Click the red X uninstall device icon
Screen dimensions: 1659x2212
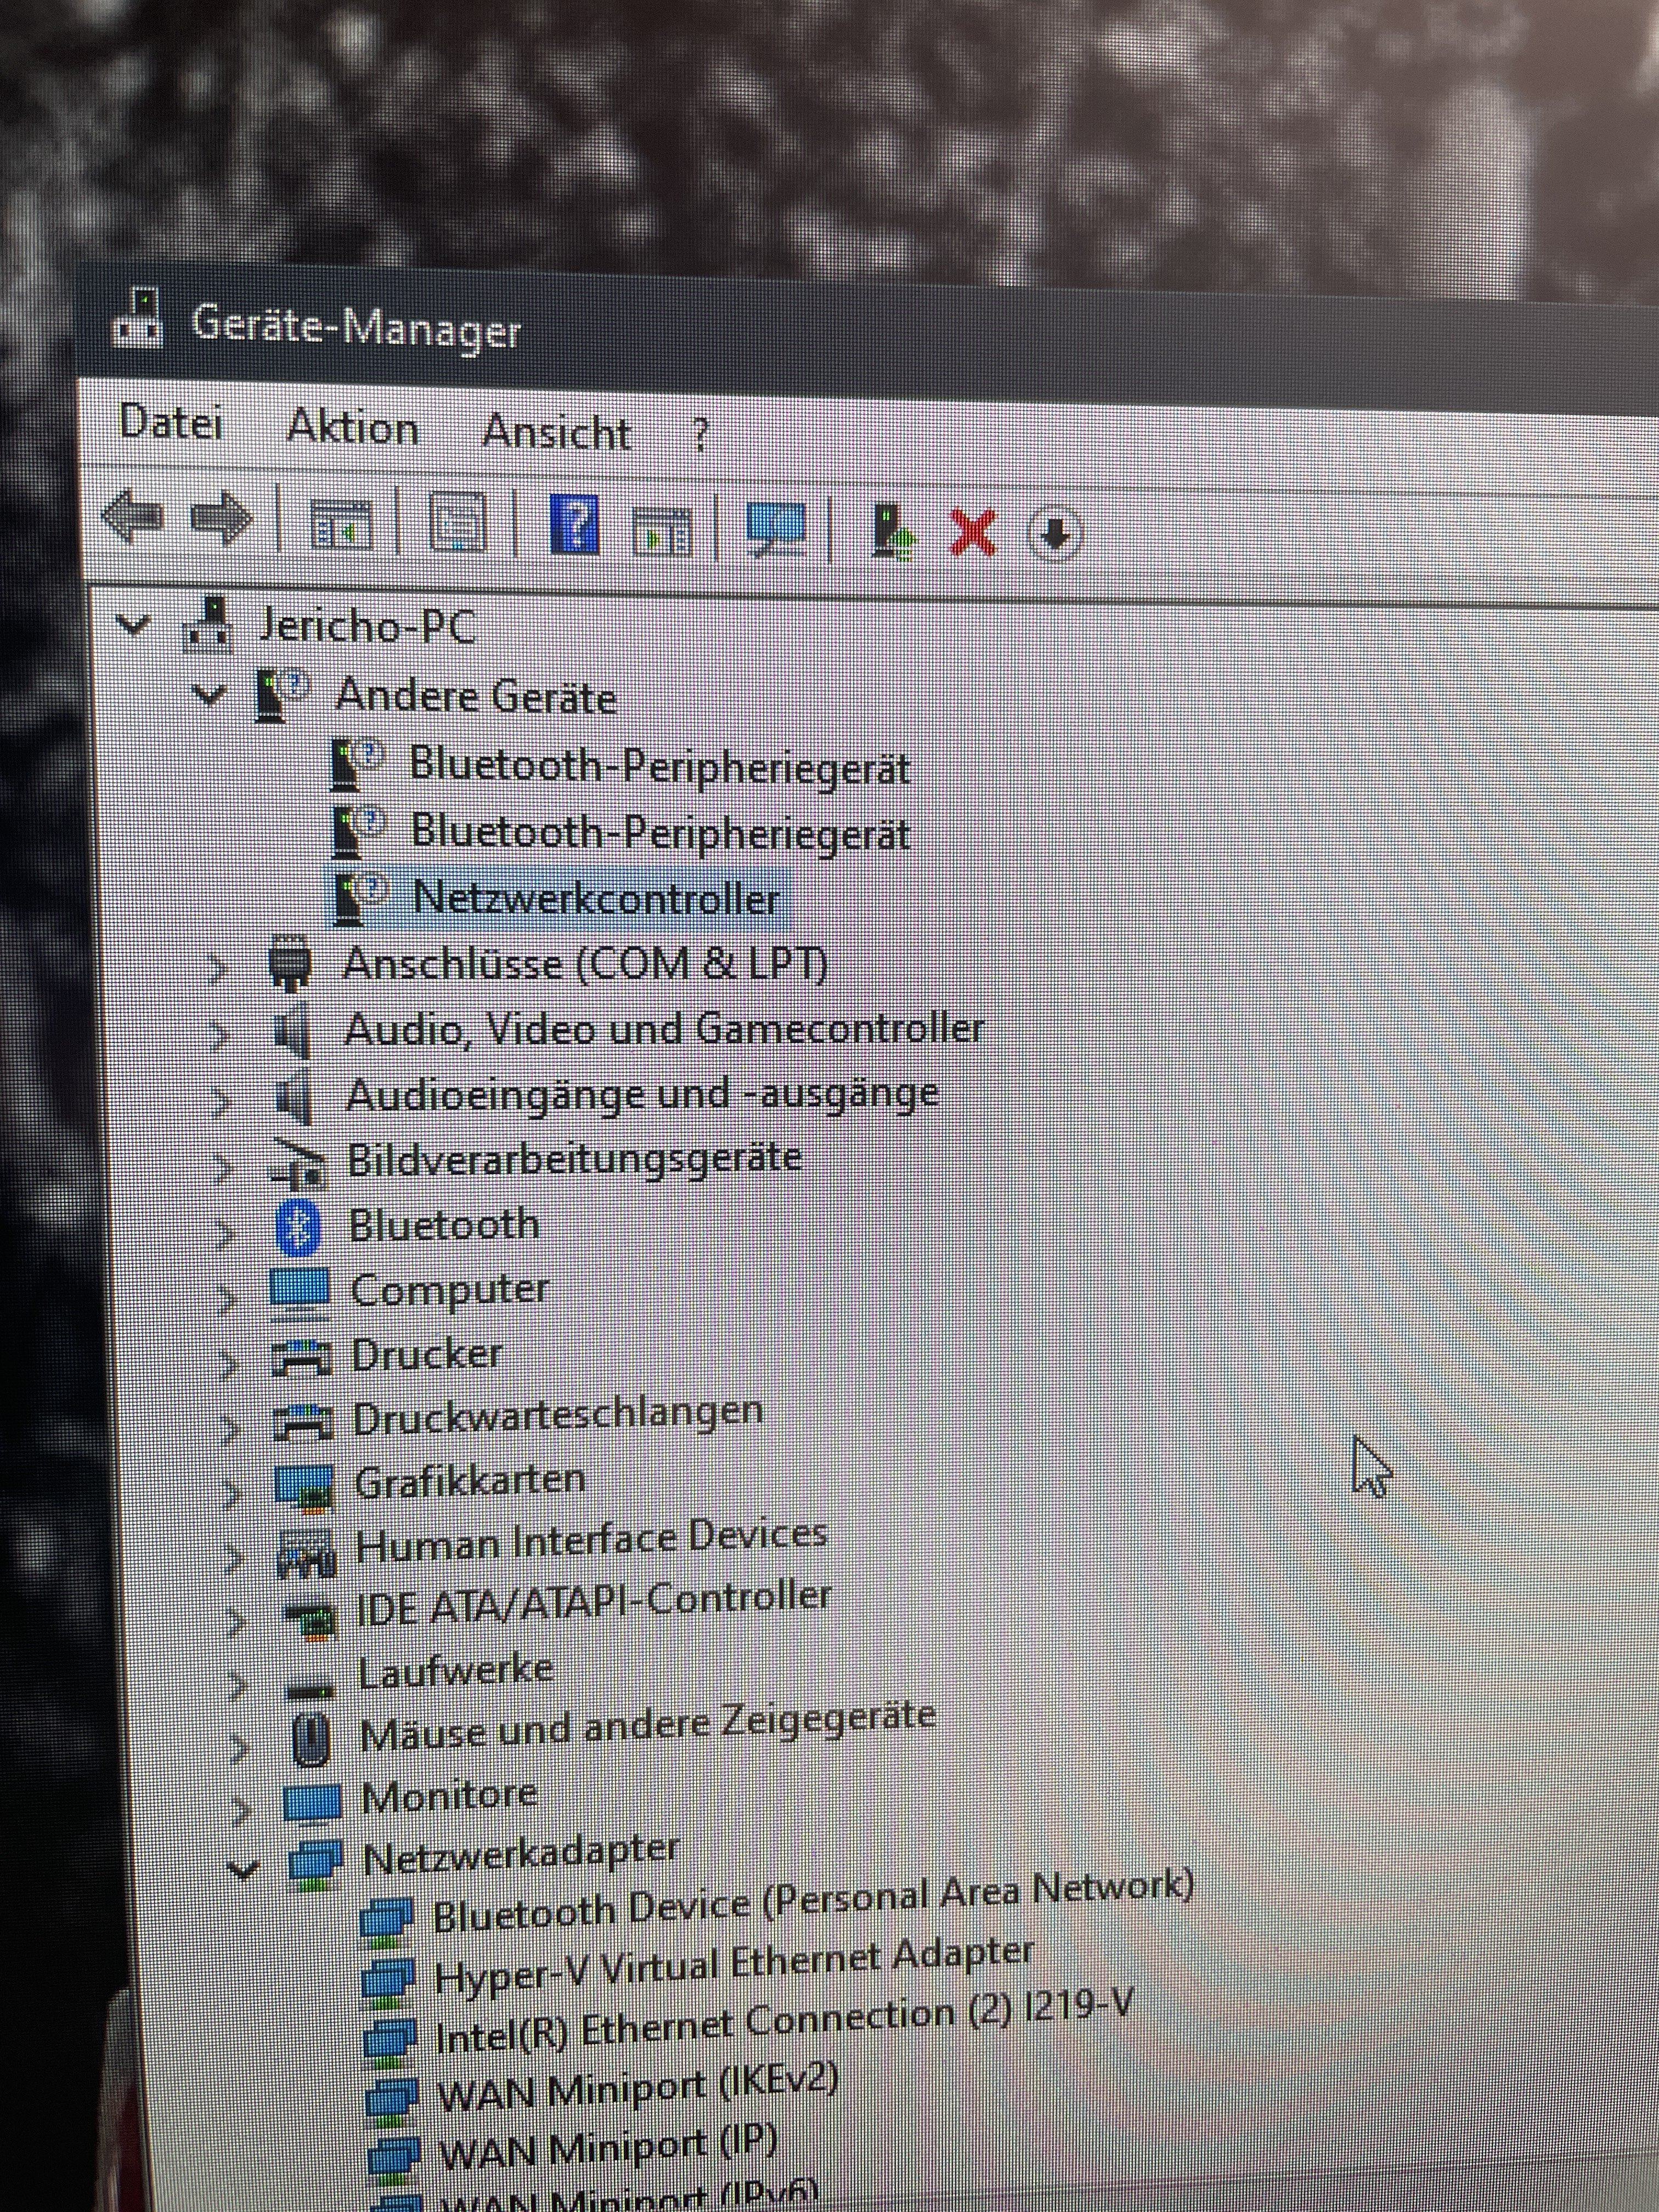click(x=973, y=532)
